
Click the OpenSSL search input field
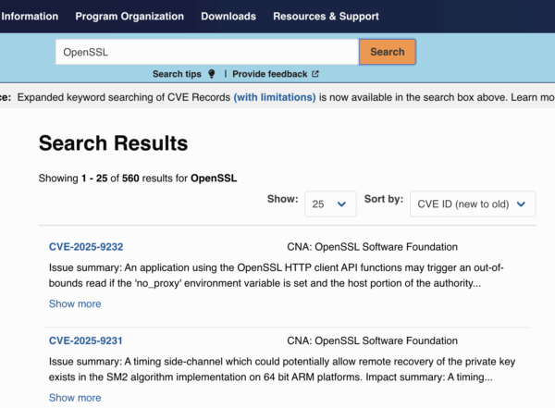coord(207,52)
